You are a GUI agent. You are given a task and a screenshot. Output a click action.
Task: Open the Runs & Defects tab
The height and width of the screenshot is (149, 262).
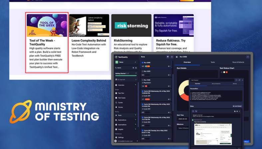click(238, 62)
